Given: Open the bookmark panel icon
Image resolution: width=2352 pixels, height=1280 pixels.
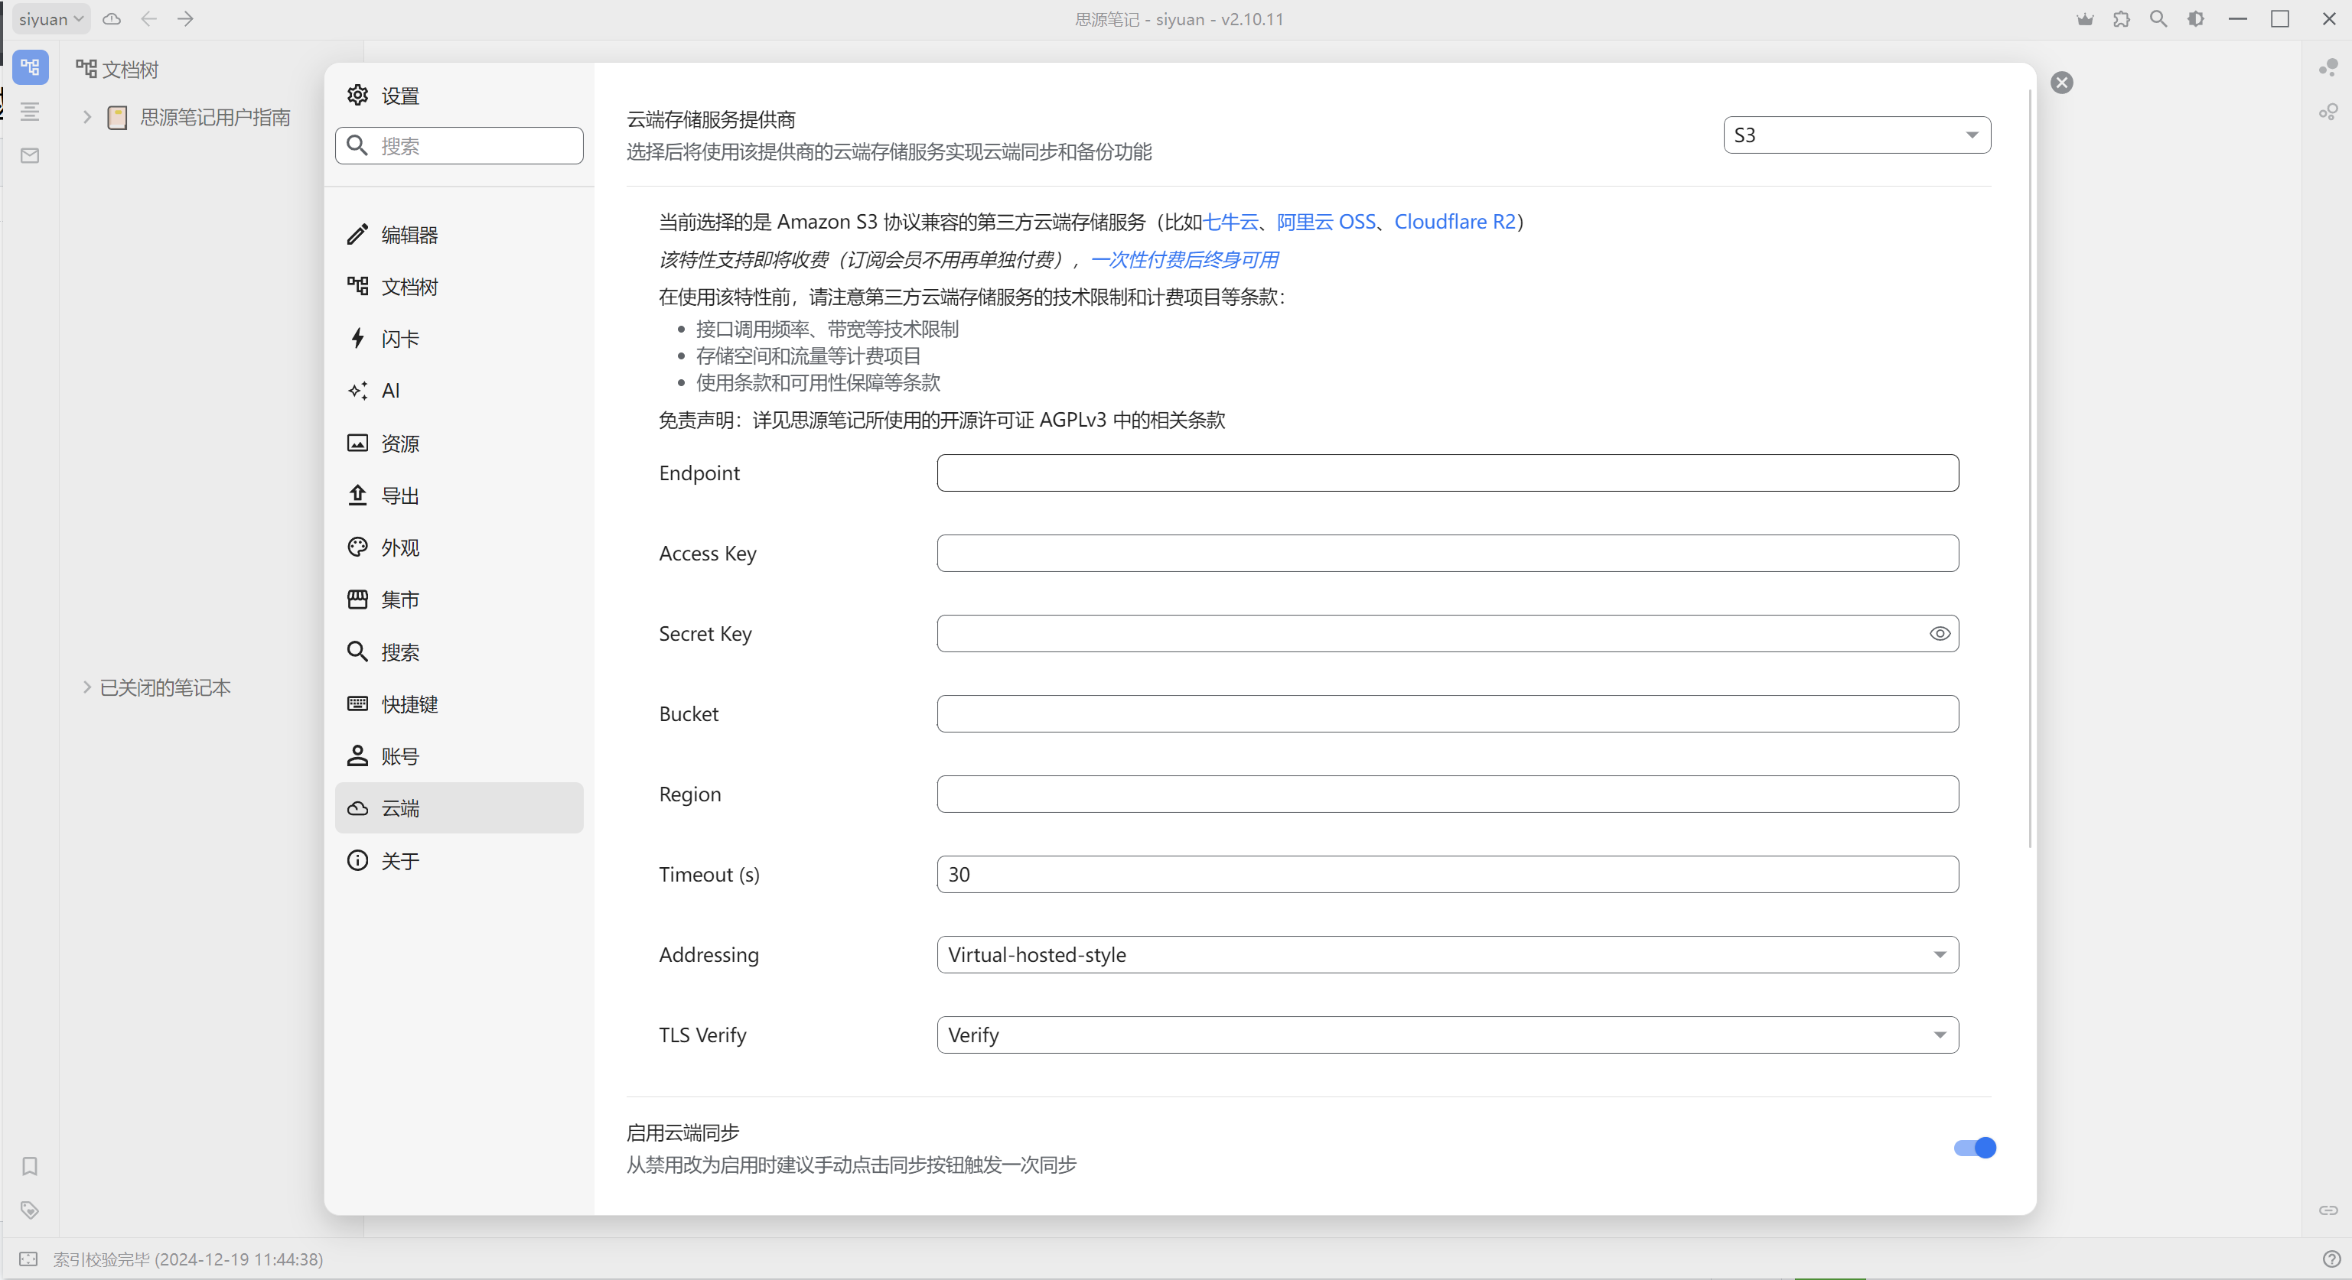Looking at the screenshot, I should 30,1166.
